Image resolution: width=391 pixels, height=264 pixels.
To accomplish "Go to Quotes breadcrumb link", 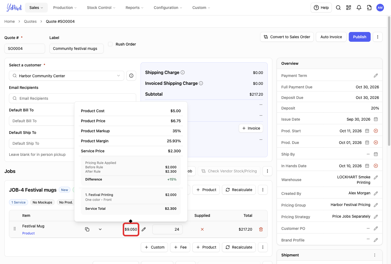I will pyautogui.click(x=30, y=21).
